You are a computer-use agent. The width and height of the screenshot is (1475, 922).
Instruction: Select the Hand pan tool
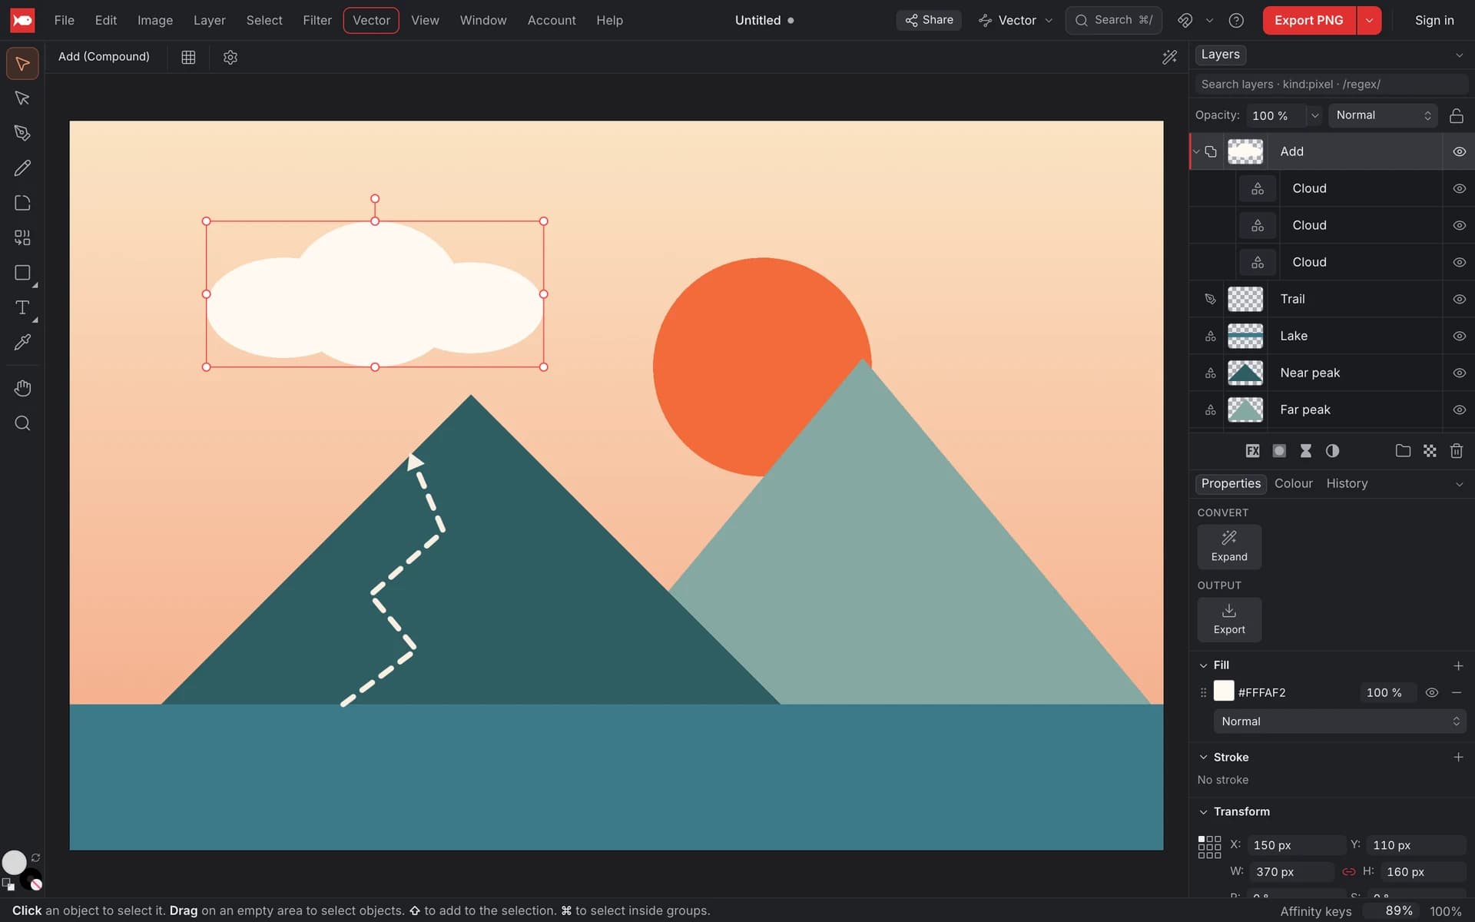click(22, 388)
